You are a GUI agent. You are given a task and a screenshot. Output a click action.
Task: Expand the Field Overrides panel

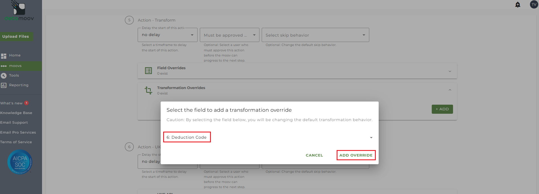click(450, 71)
